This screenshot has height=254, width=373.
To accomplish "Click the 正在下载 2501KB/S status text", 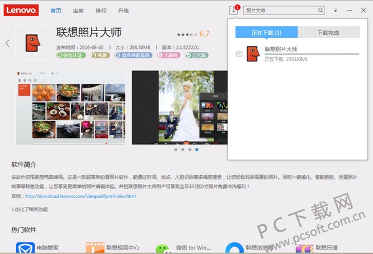I will [x=286, y=59].
